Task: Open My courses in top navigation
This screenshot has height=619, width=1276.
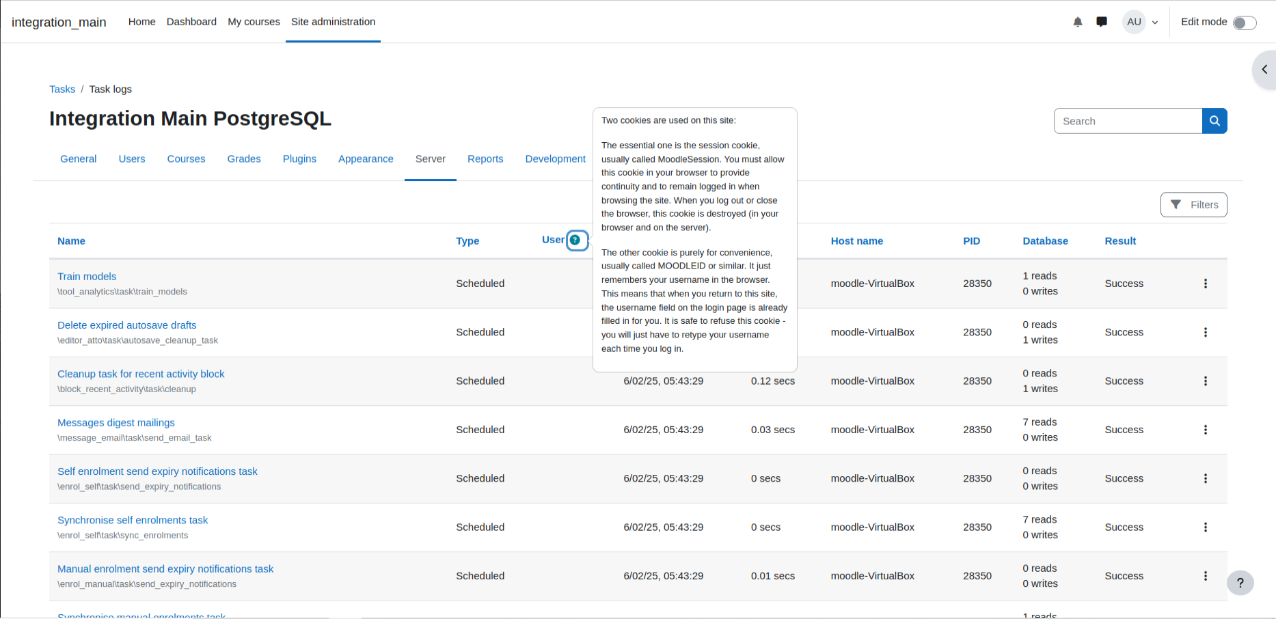Action: [254, 22]
